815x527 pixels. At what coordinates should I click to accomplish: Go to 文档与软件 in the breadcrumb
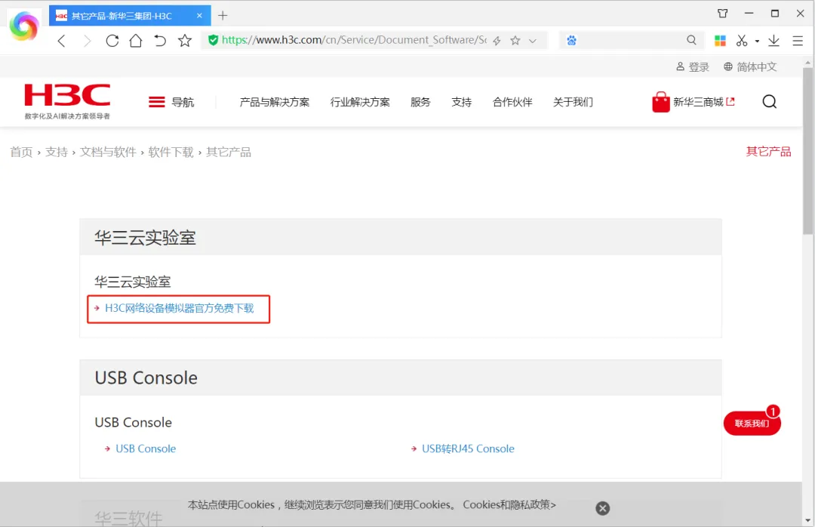coord(108,152)
